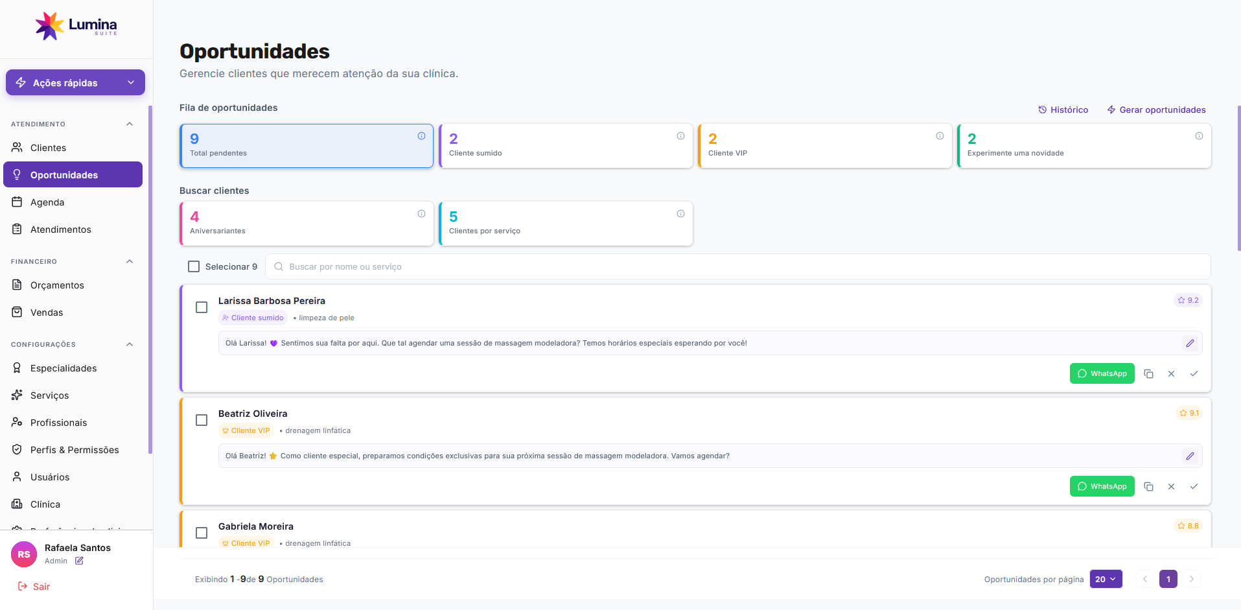
Task: Click the RS user avatar
Action: click(x=24, y=554)
